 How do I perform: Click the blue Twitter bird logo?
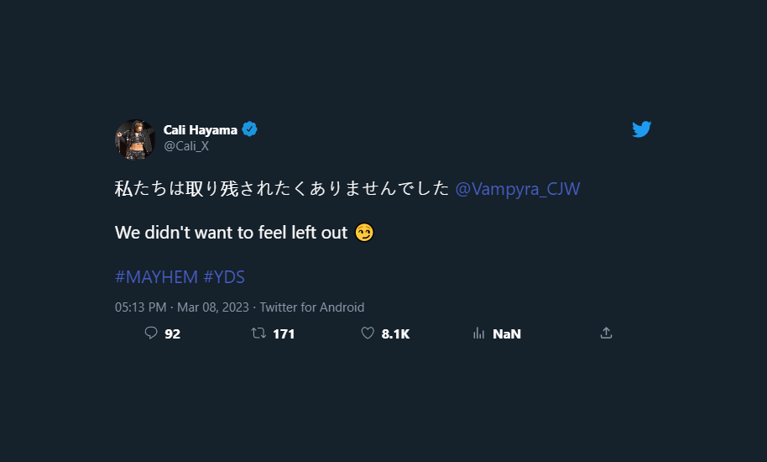(641, 129)
